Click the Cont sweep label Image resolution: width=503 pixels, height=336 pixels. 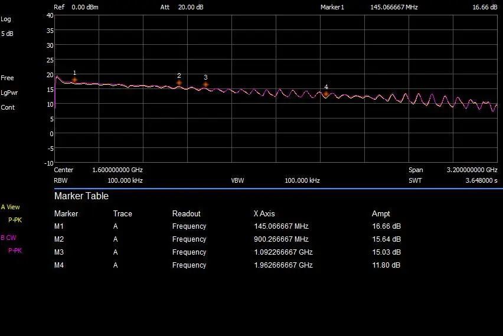pos(8,107)
